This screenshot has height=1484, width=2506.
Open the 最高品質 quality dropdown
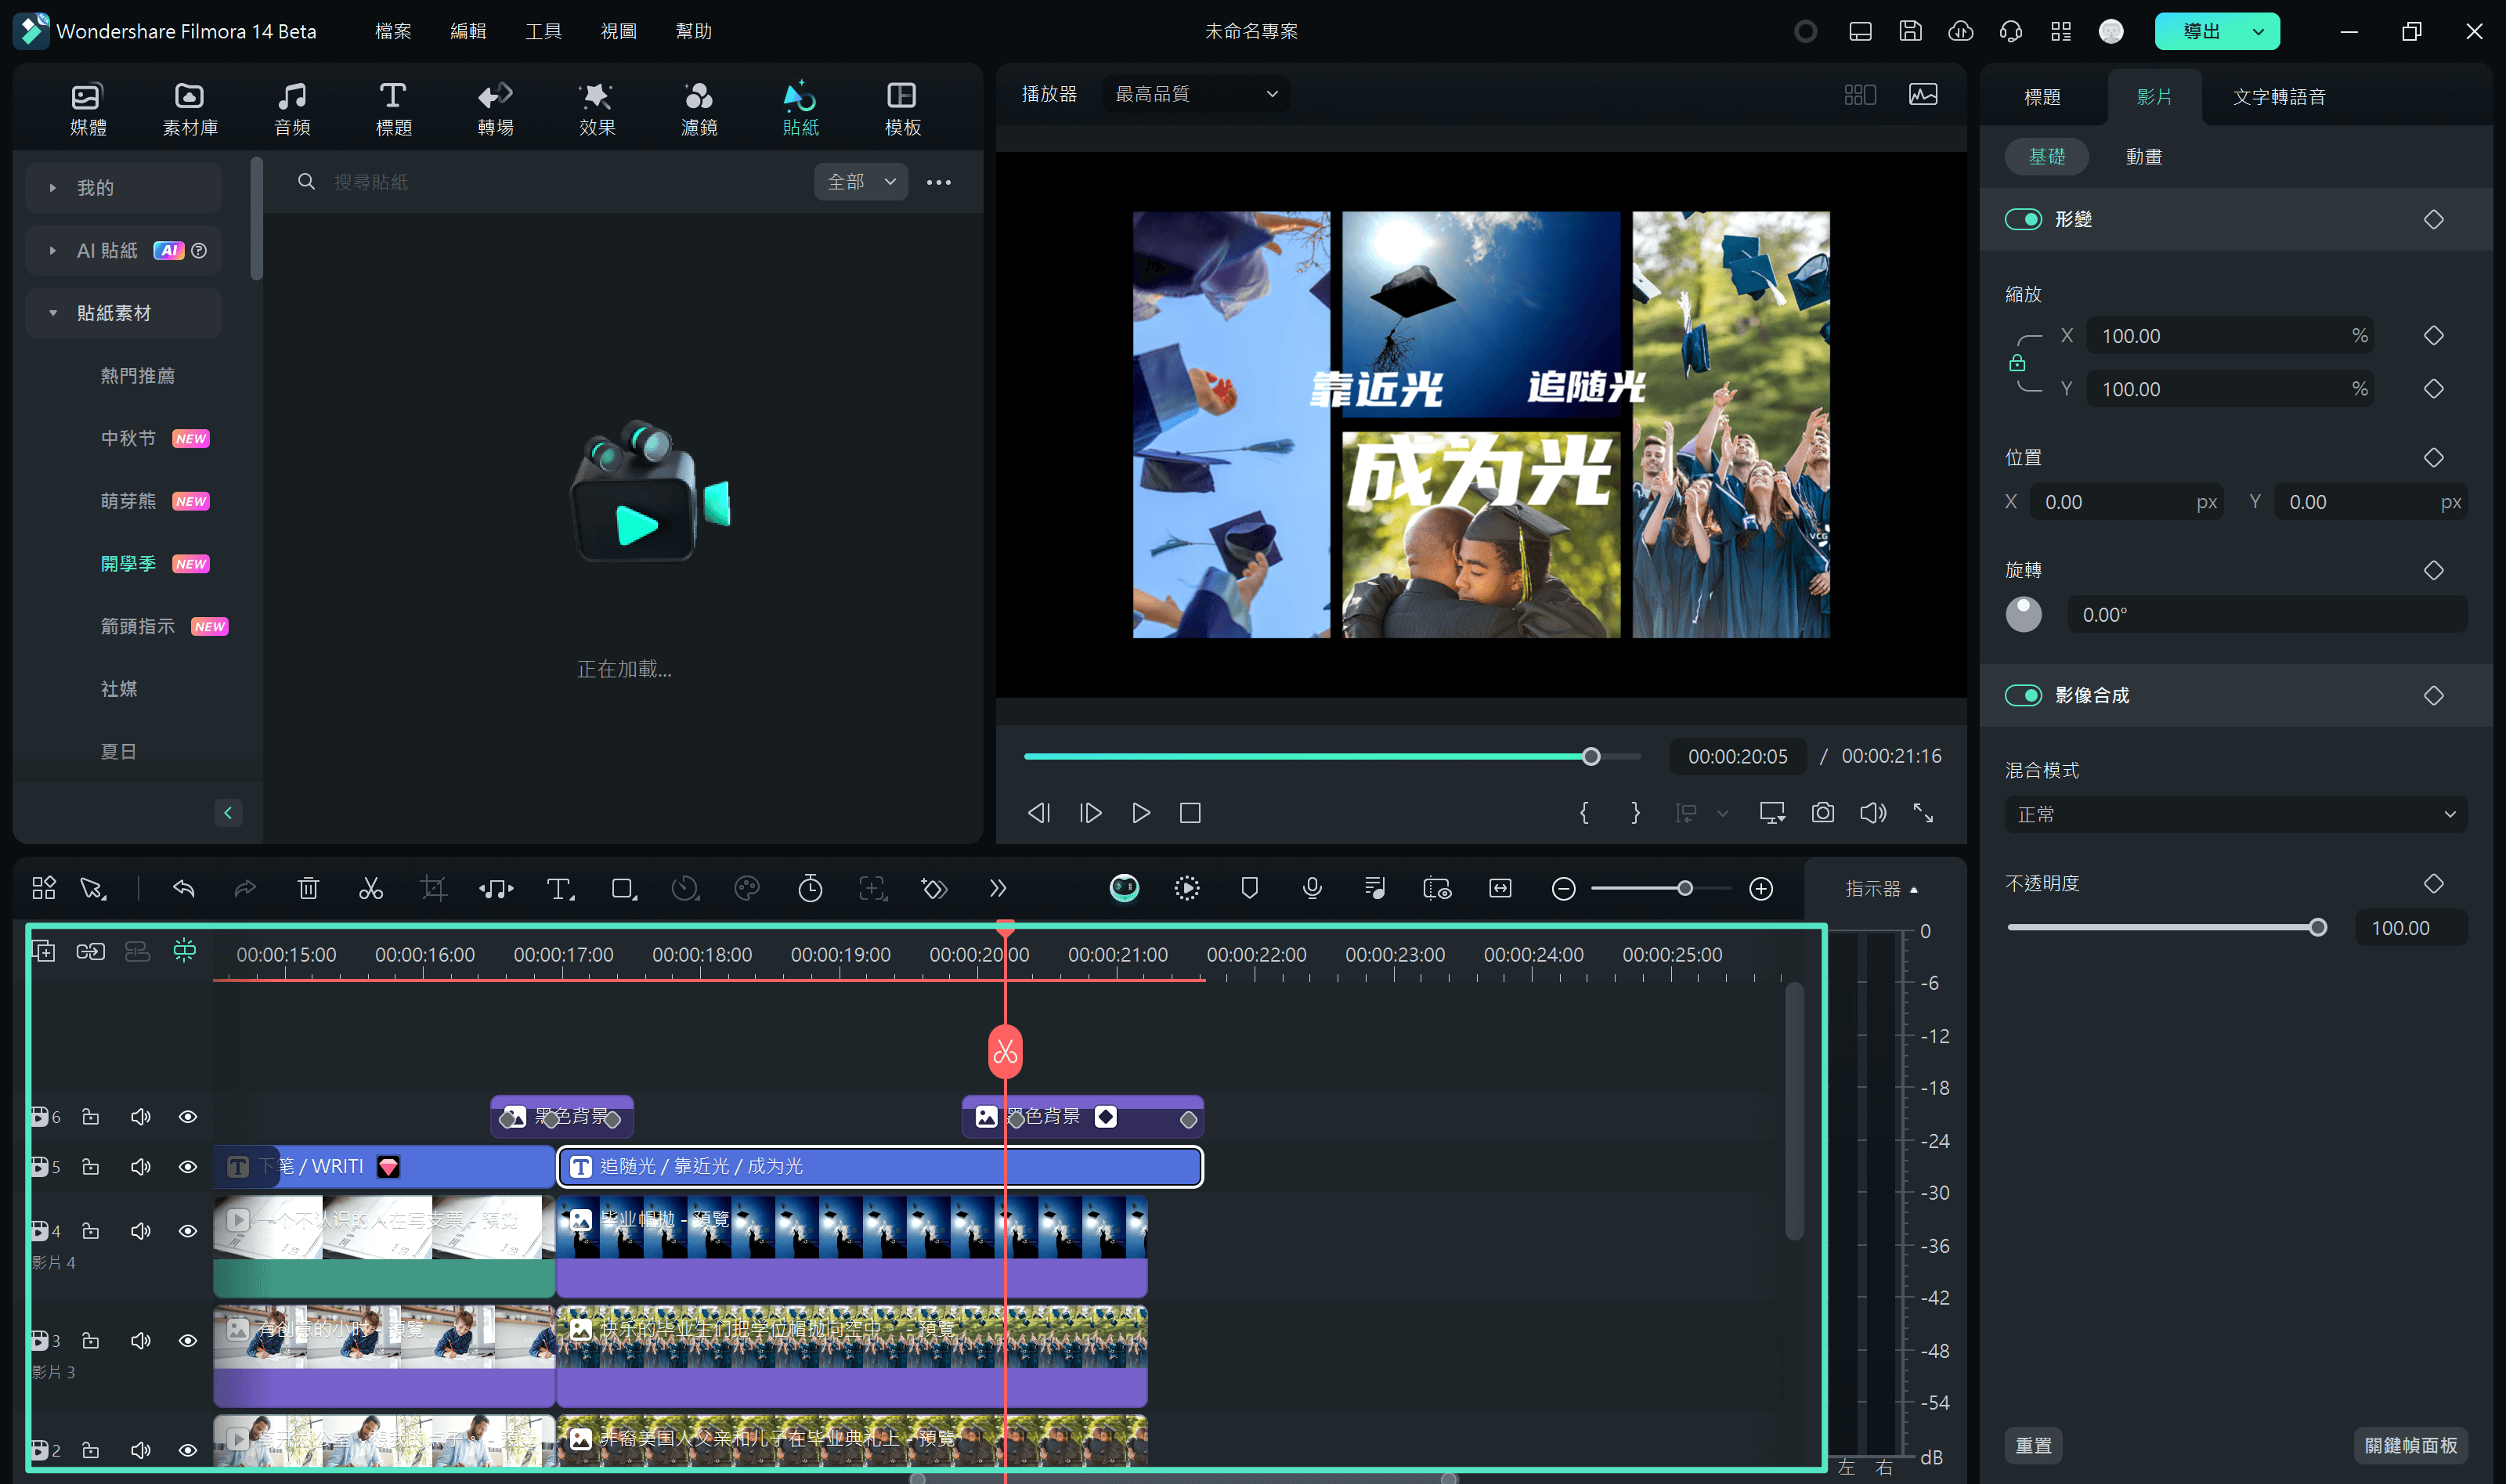pyautogui.click(x=1196, y=94)
